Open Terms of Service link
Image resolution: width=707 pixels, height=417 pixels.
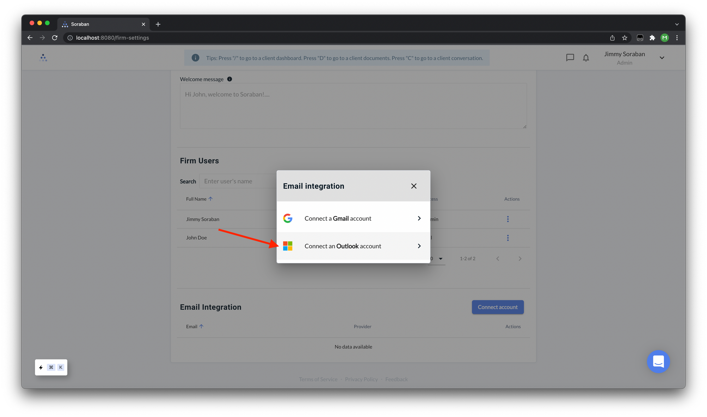pos(318,379)
